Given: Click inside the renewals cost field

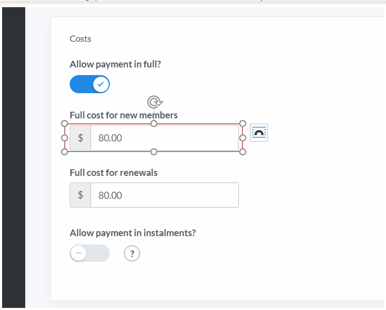Looking at the screenshot, I should coord(165,195).
